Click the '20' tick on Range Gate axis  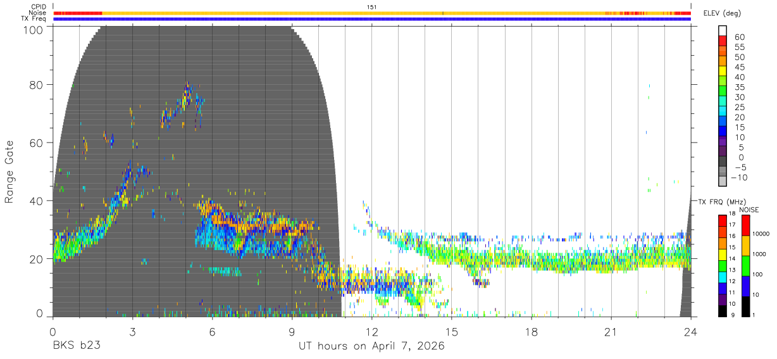point(37,259)
